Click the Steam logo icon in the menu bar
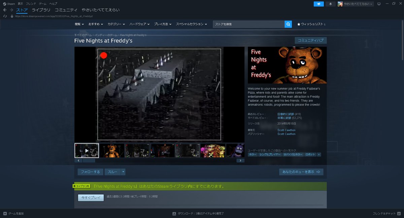 (4, 3)
